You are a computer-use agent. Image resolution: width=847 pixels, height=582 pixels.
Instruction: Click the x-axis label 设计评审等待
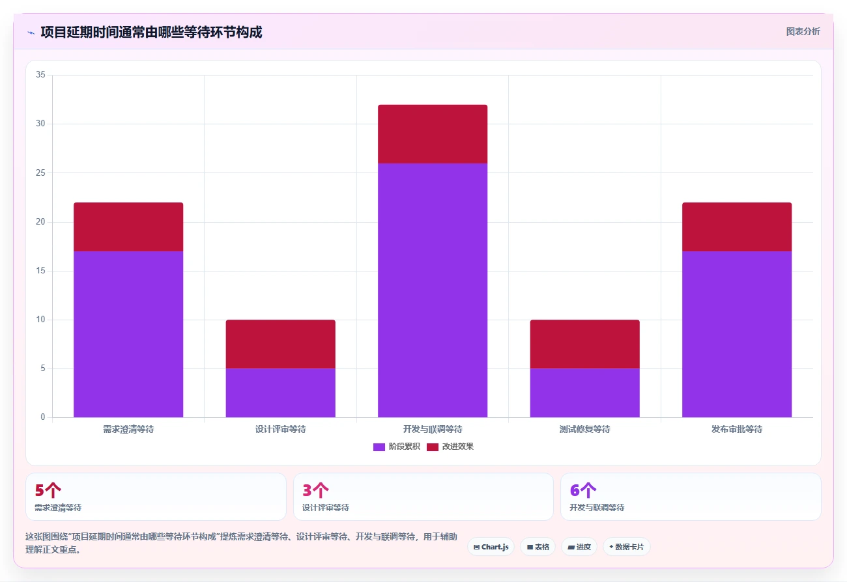[280, 430]
